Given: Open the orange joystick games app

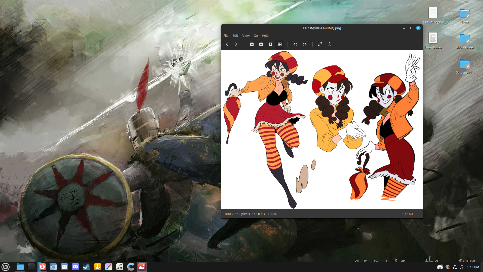Looking at the screenshot, I should pos(98,267).
